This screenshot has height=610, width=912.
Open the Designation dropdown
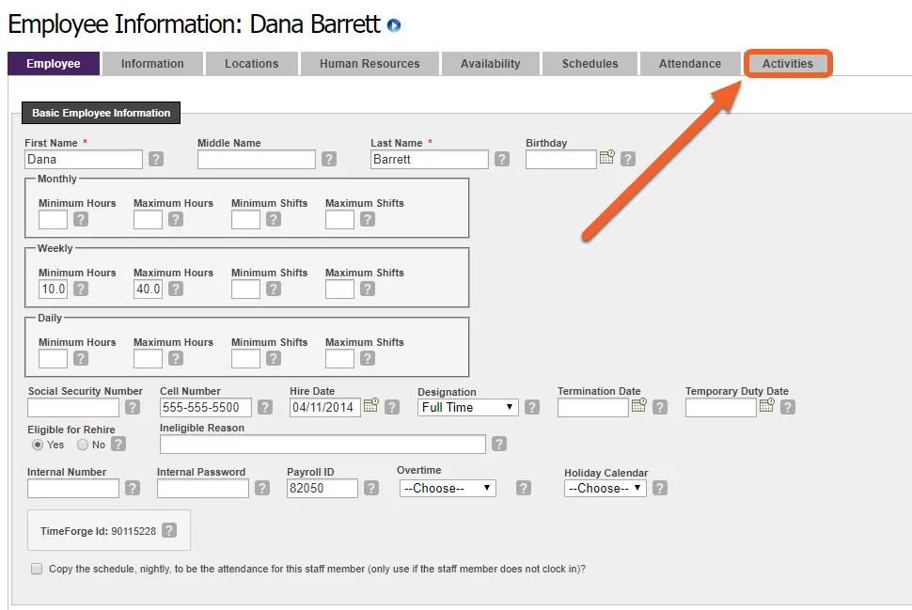tap(467, 407)
